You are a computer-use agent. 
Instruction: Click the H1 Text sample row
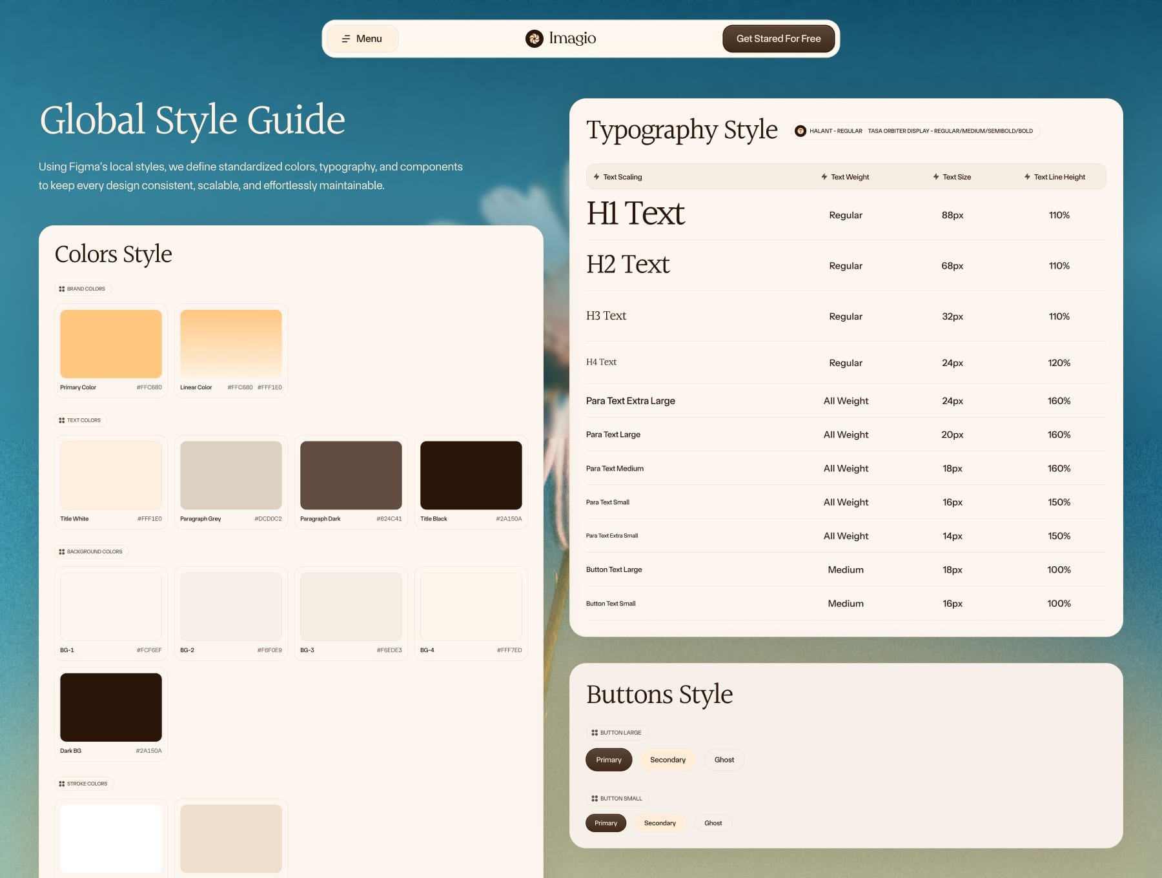click(x=846, y=215)
